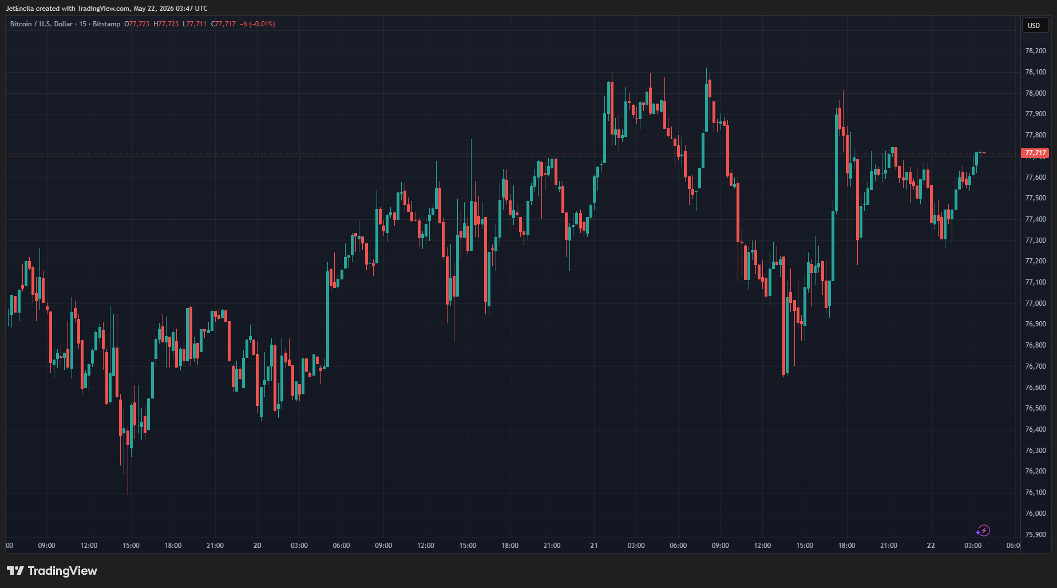Click the close value C77,717

(x=223, y=24)
